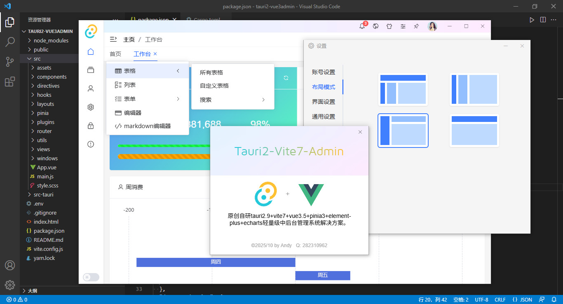
Task: Click the t-shirt skin icon in header
Action: click(389, 26)
